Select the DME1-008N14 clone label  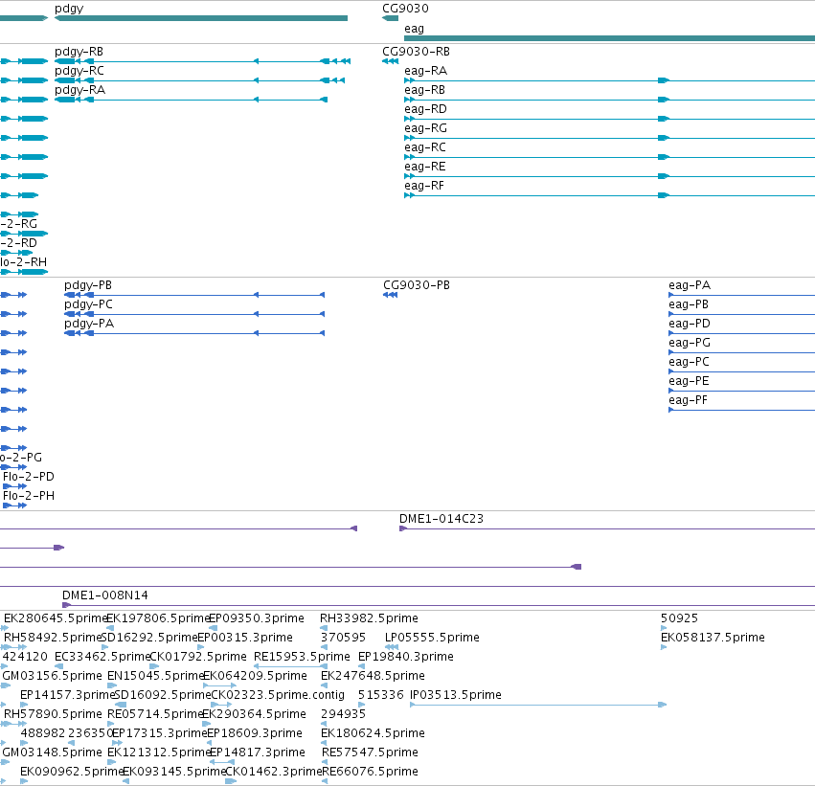(x=105, y=595)
